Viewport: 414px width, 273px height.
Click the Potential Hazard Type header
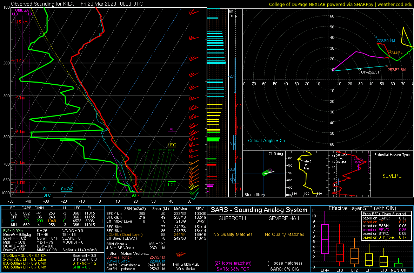pos(392,155)
